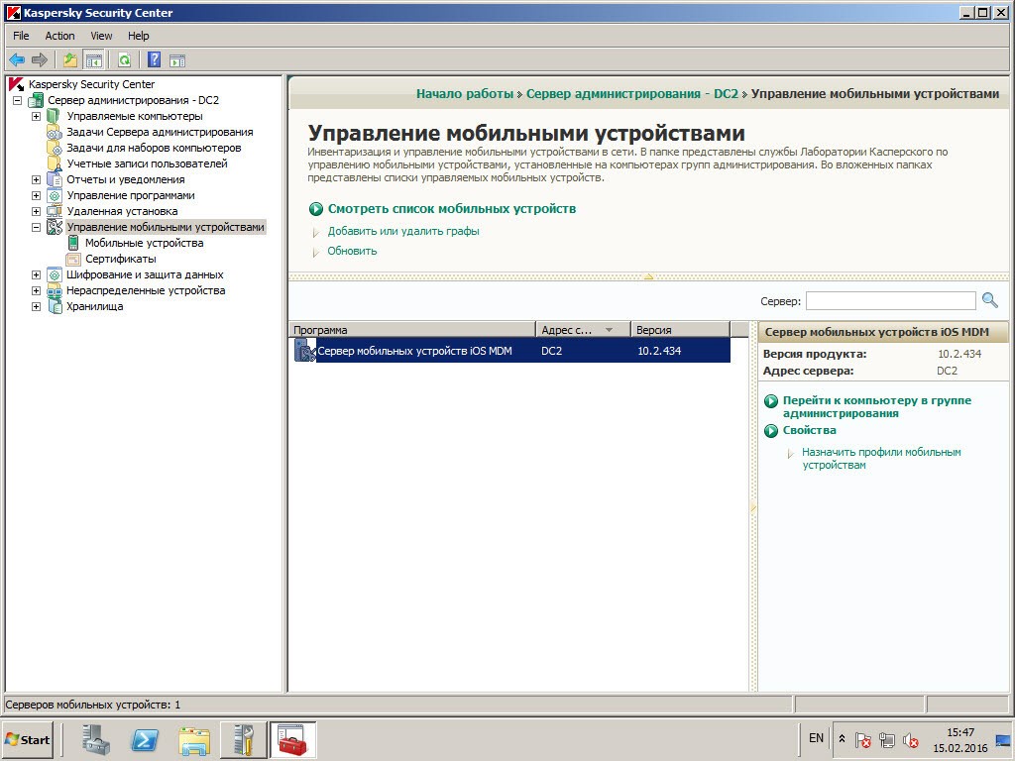Sort by the Программа column header
Image resolution: width=1015 pixels, height=761 pixels.
pyautogui.click(x=412, y=330)
